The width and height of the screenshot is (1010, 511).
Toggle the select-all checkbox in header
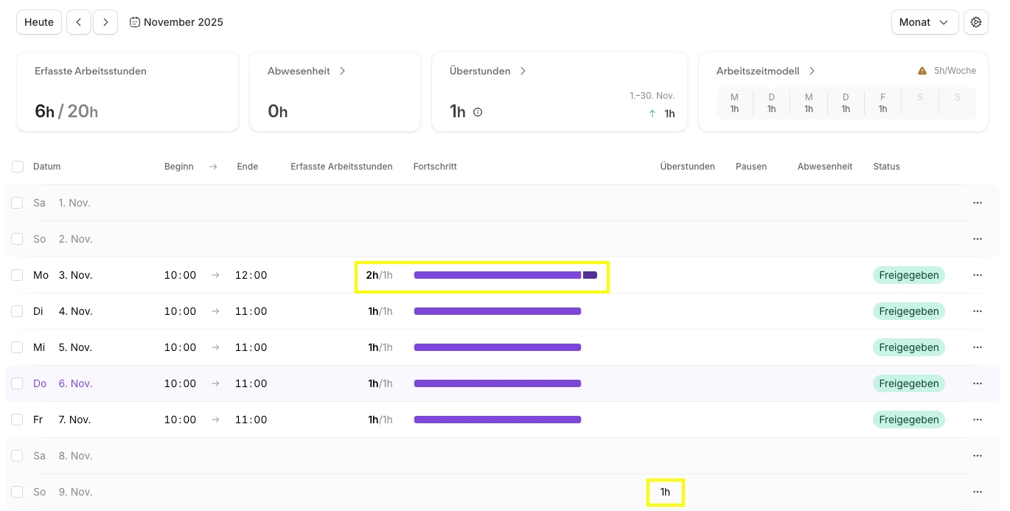18,167
